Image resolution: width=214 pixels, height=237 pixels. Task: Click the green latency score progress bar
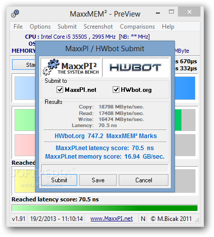[x=105, y=208]
